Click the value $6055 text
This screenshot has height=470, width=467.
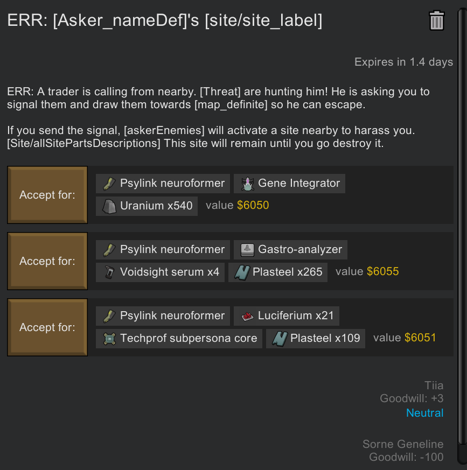click(367, 271)
